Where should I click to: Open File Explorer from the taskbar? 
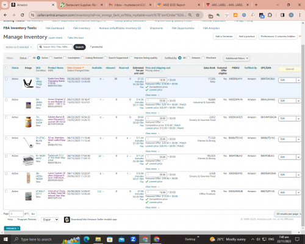[x=98, y=239]
